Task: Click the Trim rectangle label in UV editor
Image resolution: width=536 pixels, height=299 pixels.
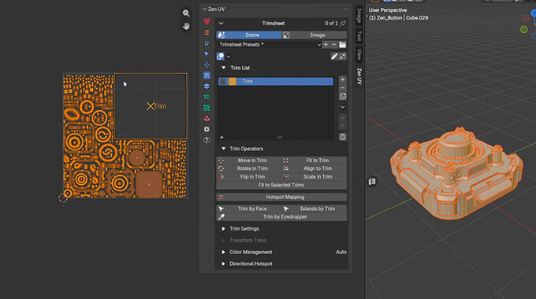Action: pyautogui.click(x=160, y=106)
